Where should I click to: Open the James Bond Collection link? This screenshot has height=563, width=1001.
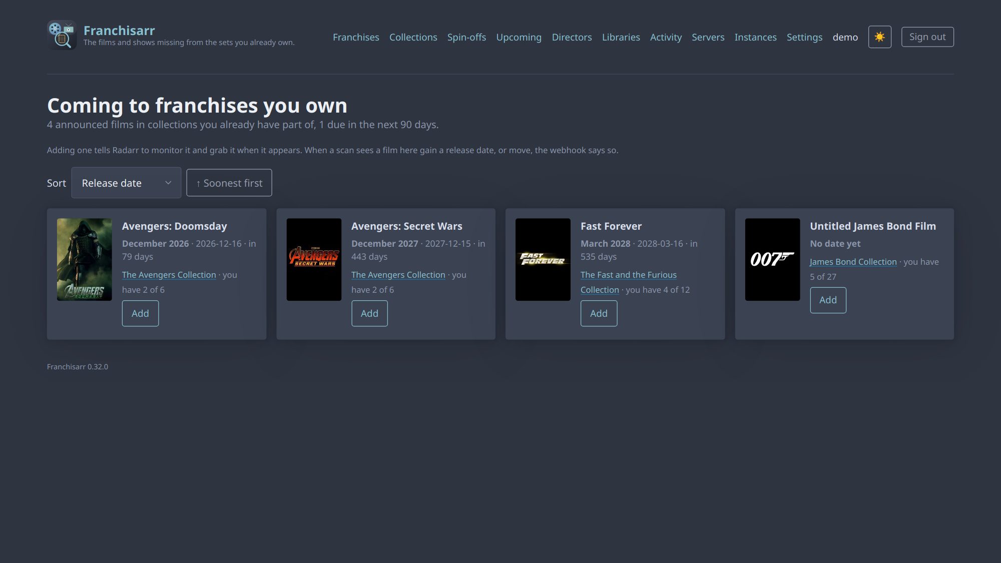[853, 262]
